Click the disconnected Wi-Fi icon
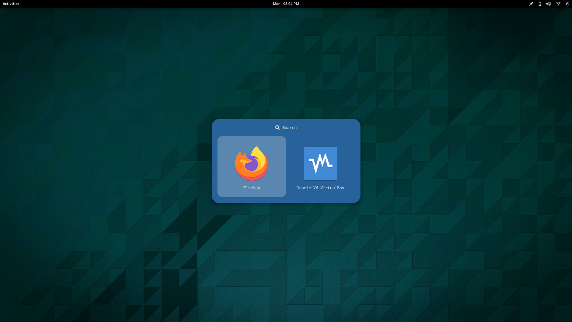The height and width of the screenshot is (322, 572). pos(558,4)
